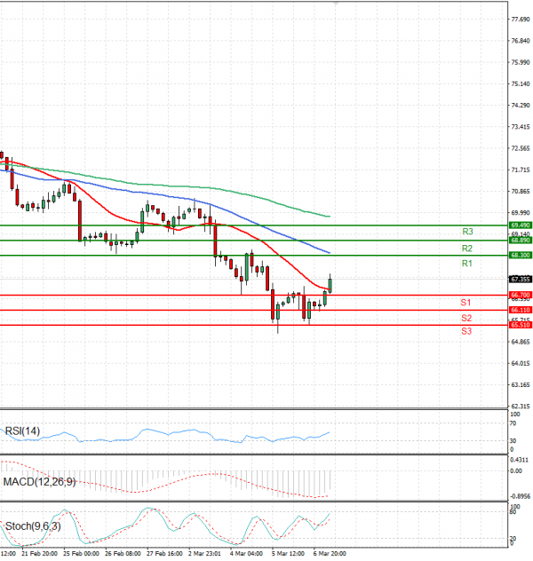The width and height of the screenshot is (533, 561).
Task: Click the 77.690 price axis value
Action: [521, 20]
